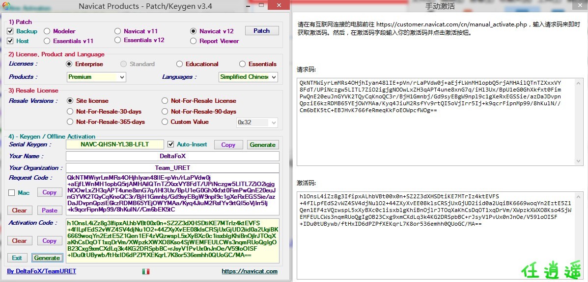Click the 'Resale Versions :' label

click(33, 101)
